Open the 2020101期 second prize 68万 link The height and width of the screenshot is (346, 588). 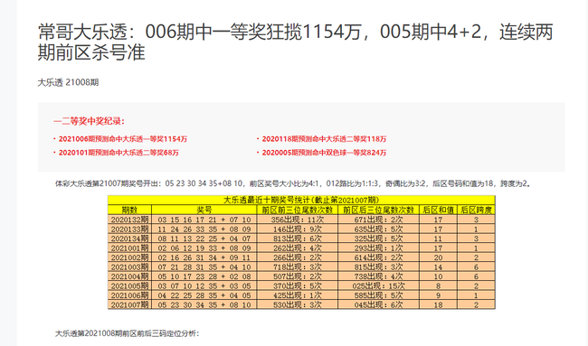119,153
